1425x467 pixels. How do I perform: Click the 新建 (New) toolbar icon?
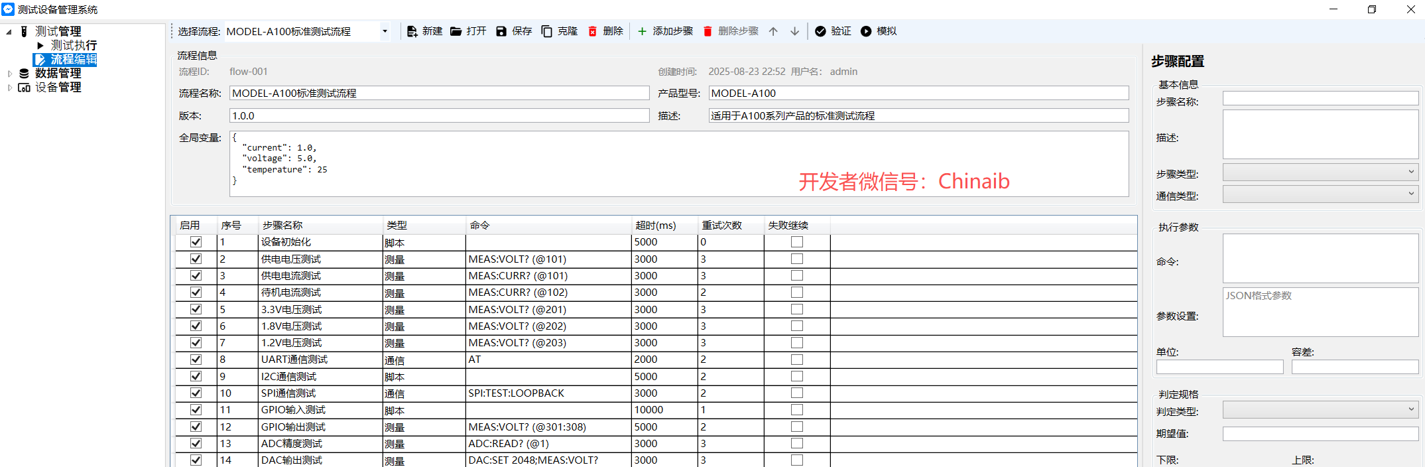click(x=412, y=31)
